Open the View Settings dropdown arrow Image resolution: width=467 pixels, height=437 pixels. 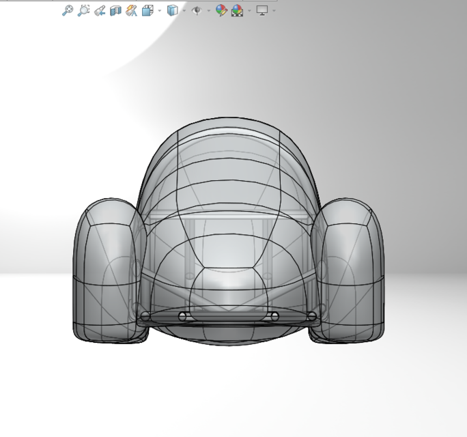click(x=274, y=11)
